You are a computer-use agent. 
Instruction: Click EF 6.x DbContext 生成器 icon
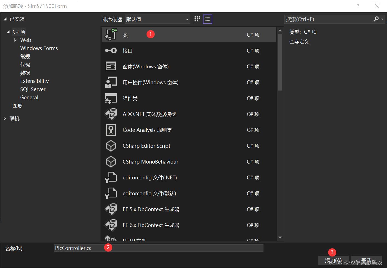[x=111, y=225]
